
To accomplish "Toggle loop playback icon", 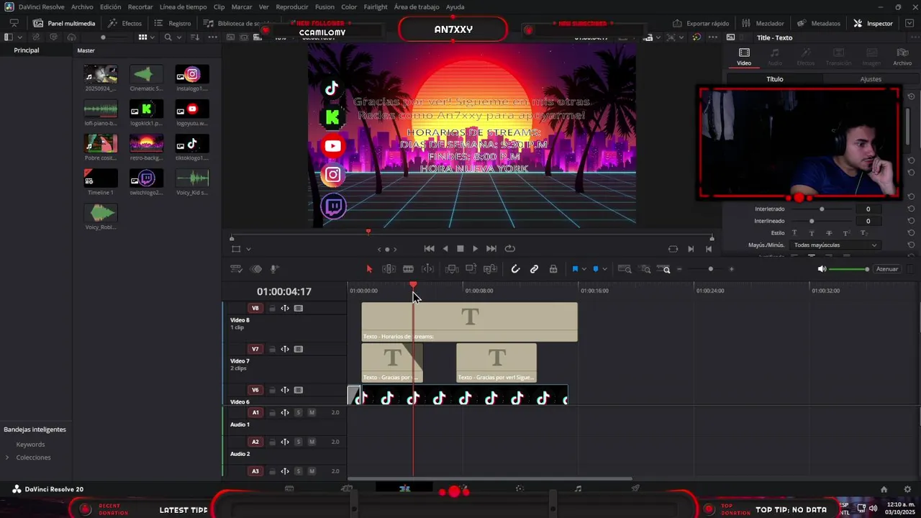I will tap(509, 249).
